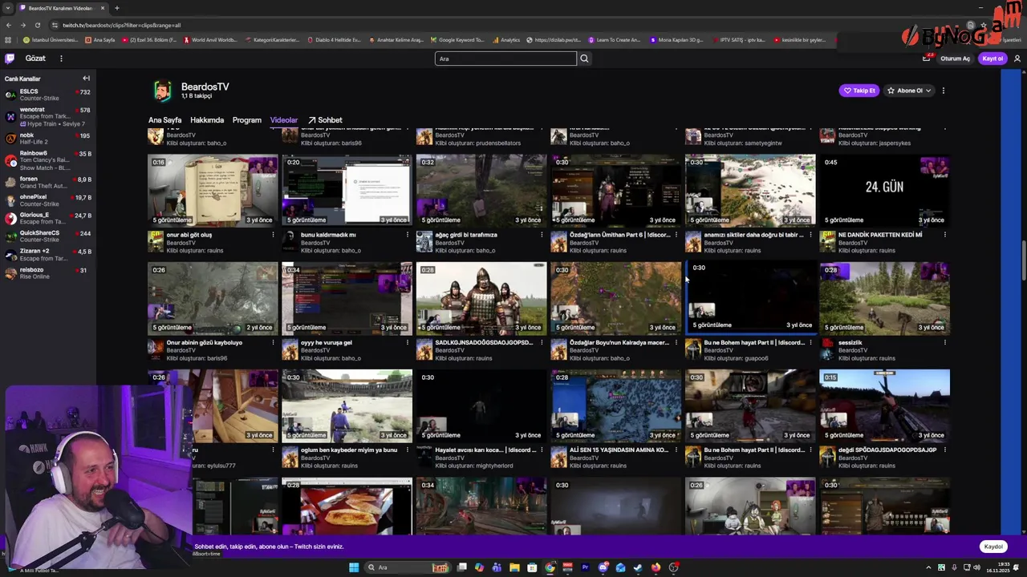Open the three-dot menu next to Gözat
Image resolution: width=1027 pixels, height=577 pixels.
[61, 59]
